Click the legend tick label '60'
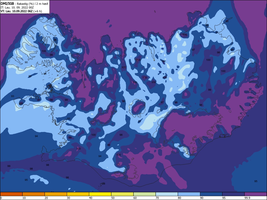267x200 pixels. click(135, 198)
